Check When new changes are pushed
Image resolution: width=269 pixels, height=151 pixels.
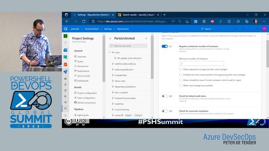[180, 86]
